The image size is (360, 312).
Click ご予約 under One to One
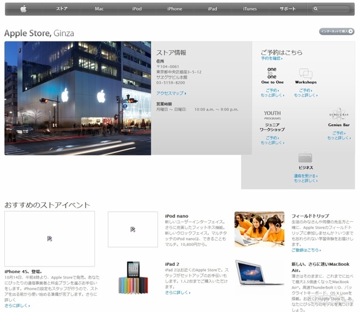272,90
